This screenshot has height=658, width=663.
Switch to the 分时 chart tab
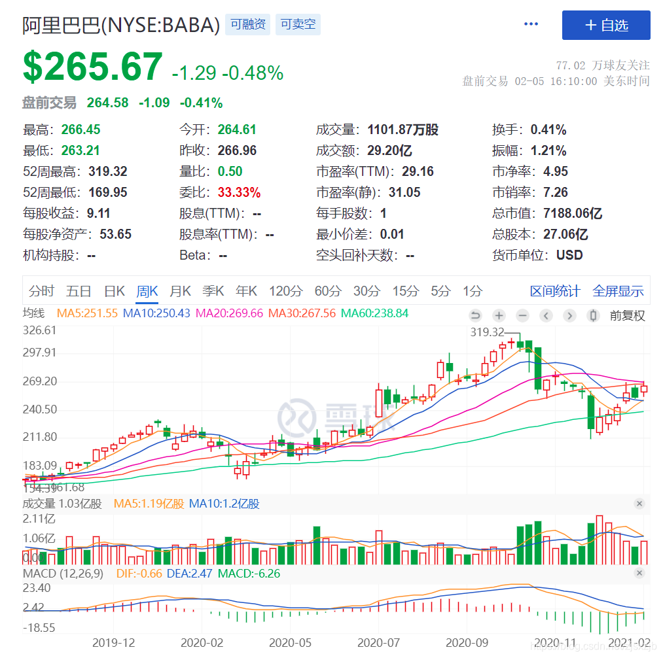(x=41, y=291)
